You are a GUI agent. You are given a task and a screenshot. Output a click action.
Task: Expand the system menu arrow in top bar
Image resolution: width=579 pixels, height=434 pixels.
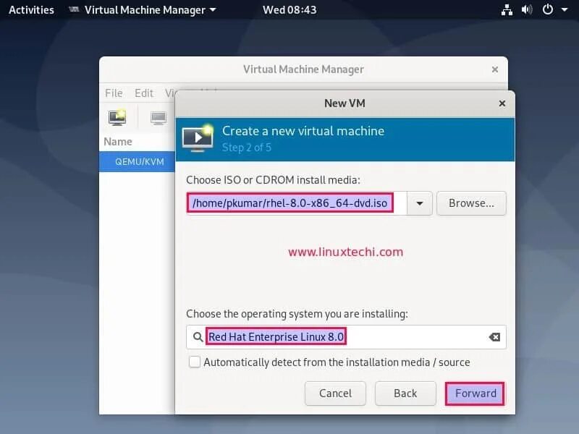(565, 10)
